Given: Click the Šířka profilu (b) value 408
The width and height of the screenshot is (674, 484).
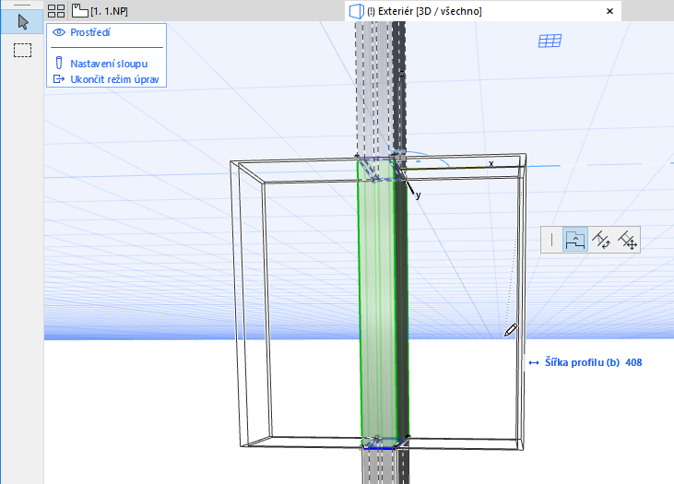Looking at the screenshot, I should point(633,362).
